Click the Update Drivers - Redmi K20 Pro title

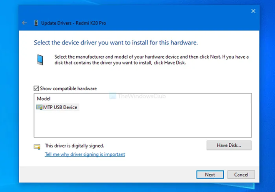[73, 23]
